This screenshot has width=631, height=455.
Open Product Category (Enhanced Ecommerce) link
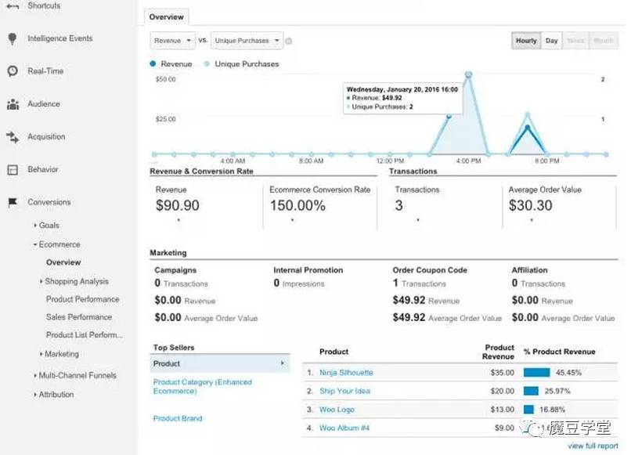tap(203, 387)
